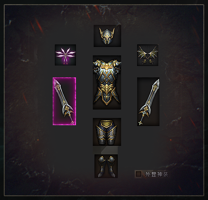Pick the unhighlighted greatsword on the right

[x=148, y=101]
